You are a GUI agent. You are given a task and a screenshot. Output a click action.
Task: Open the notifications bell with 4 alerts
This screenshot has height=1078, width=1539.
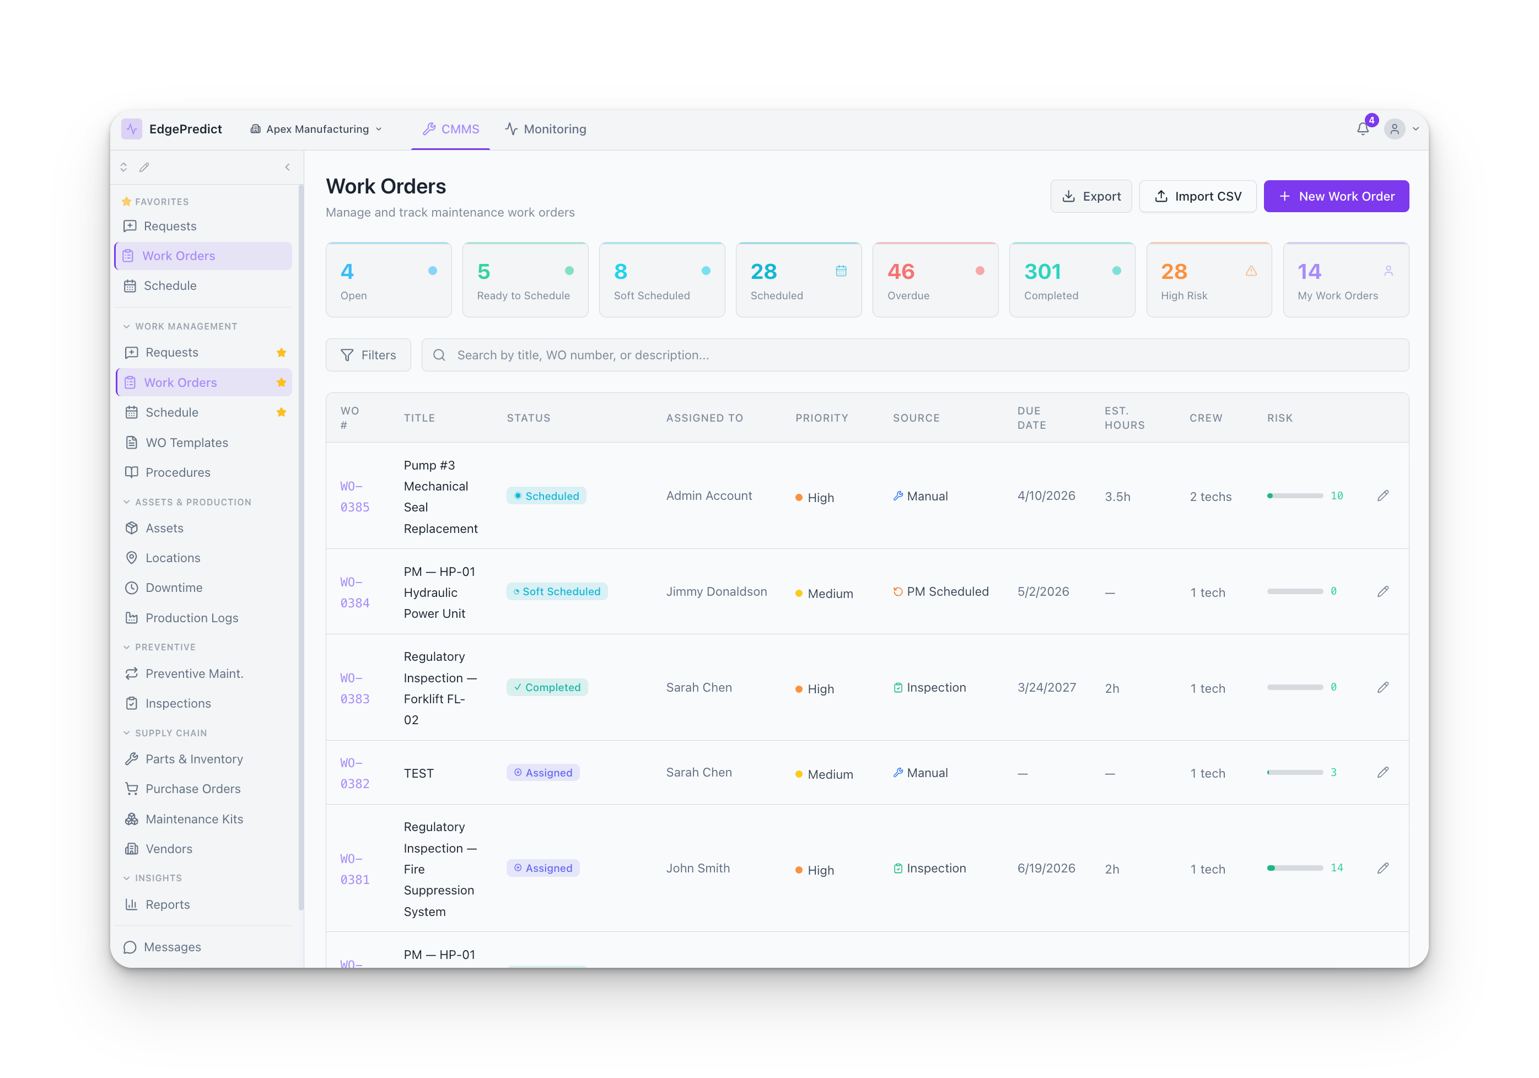click(x=1363, y=128)
